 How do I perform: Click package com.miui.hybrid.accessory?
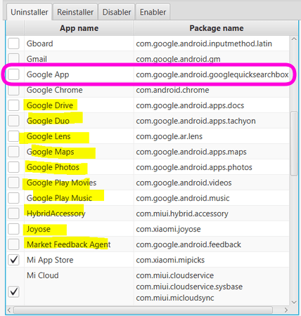pos(182,213)
